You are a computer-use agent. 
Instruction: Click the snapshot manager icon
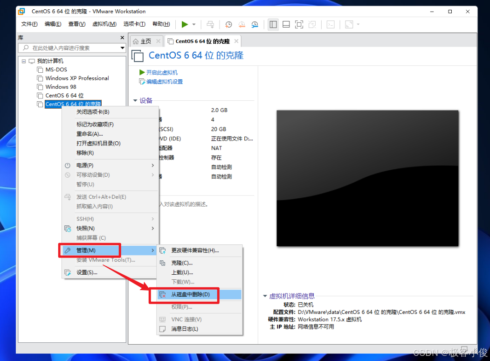[255, 24]
